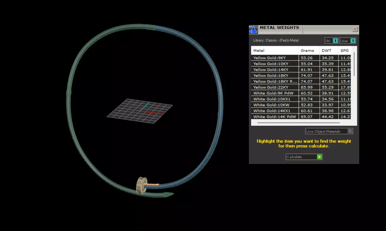Viewport: 386px width, 231px height.
Task: Click the Grams column header
Action: point(309,51)
